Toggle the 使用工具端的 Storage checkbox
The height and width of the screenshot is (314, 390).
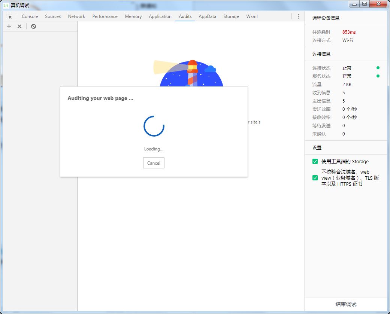315,161
